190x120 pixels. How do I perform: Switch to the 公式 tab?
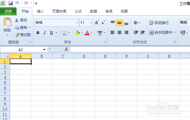78,11
